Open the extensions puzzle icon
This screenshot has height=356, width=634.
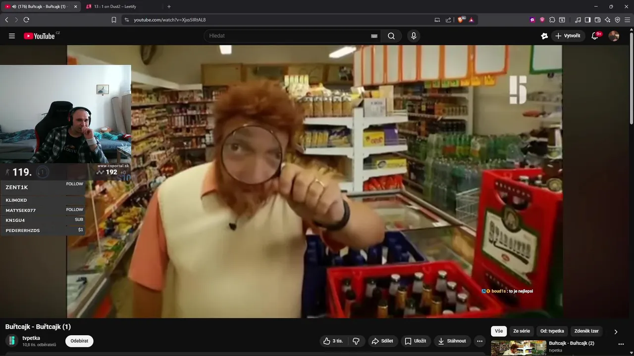552,20
